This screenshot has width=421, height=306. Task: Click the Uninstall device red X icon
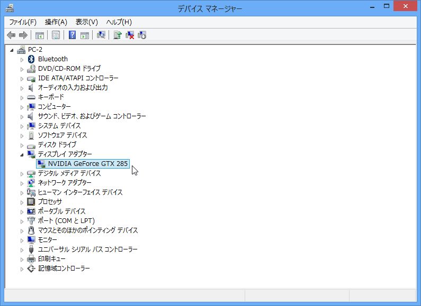pyautogui.click(x=130, y=35)
